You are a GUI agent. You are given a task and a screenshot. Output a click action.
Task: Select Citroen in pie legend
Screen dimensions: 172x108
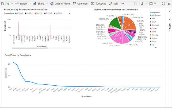click(154, 28)
